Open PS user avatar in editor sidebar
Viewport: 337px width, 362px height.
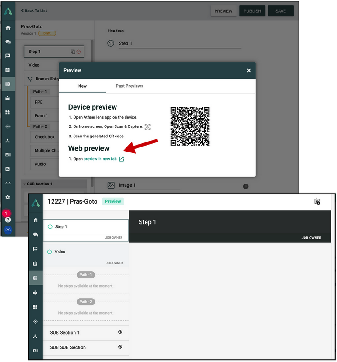click(8, 230)
